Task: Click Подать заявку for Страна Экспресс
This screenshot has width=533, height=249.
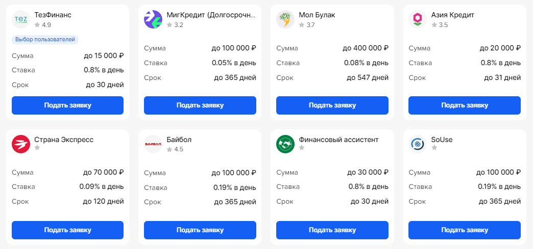Action: click(x=67, y=230)
